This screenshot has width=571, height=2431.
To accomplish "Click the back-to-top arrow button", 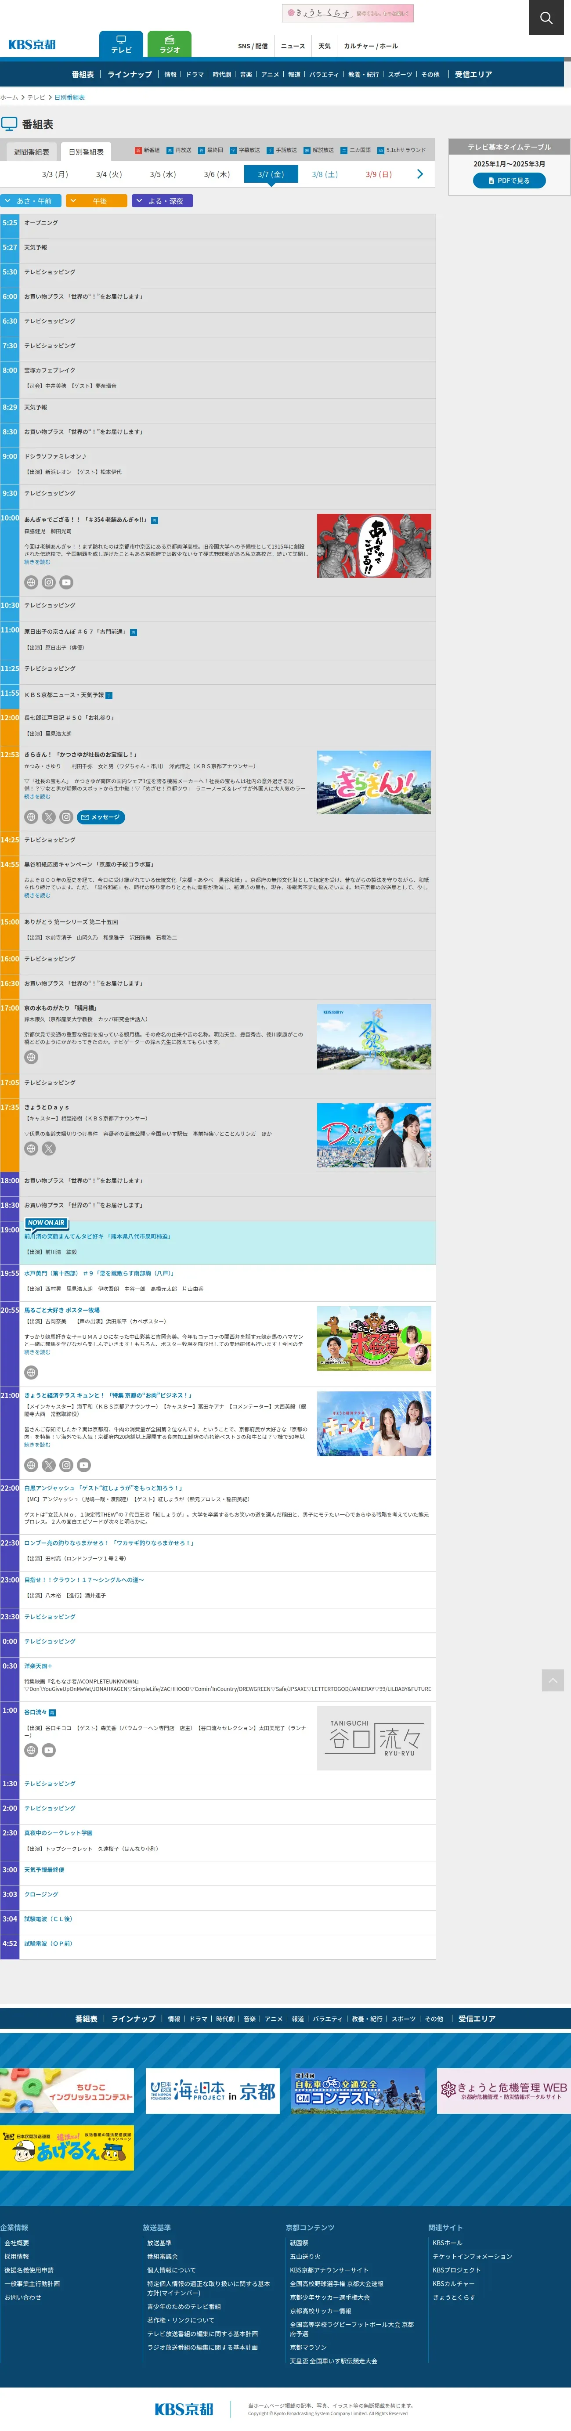I will coord(553,1680).
